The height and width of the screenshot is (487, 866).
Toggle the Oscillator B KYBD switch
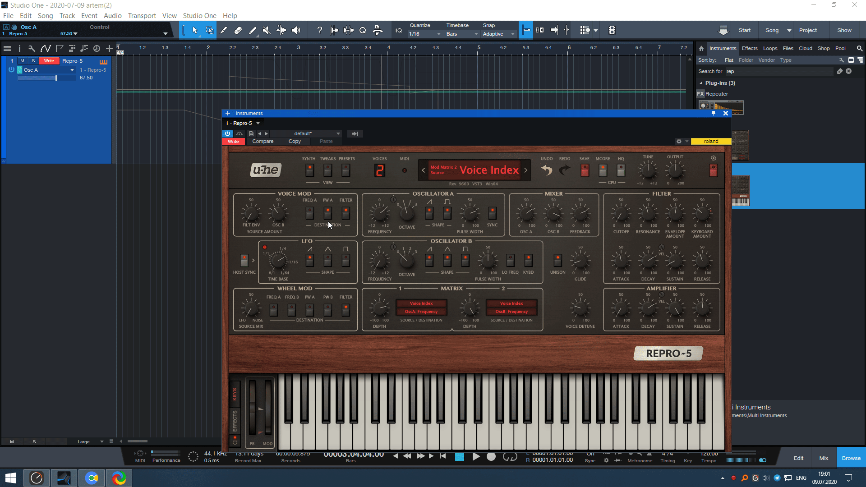click(528, 260)
